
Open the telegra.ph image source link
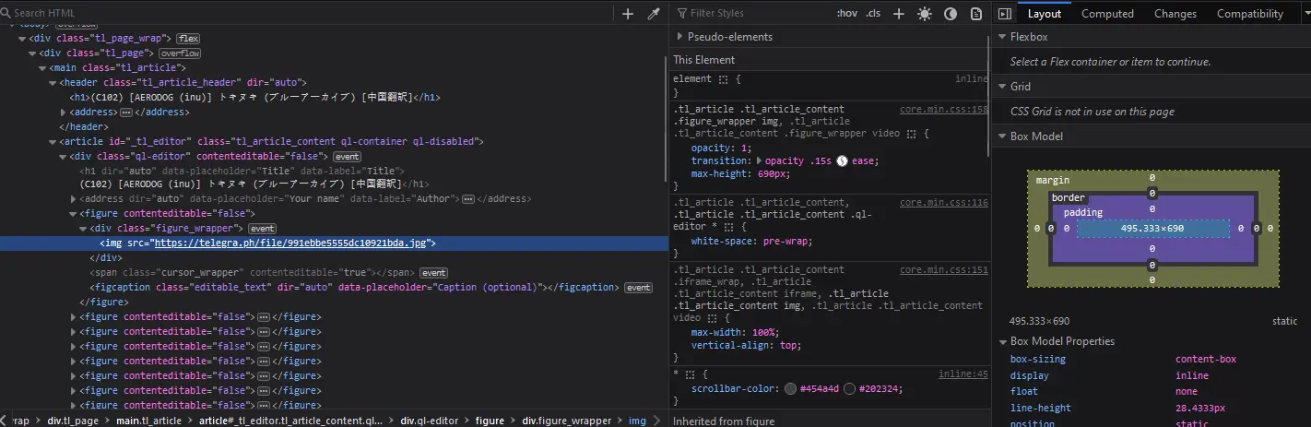[x=289, y=243]
